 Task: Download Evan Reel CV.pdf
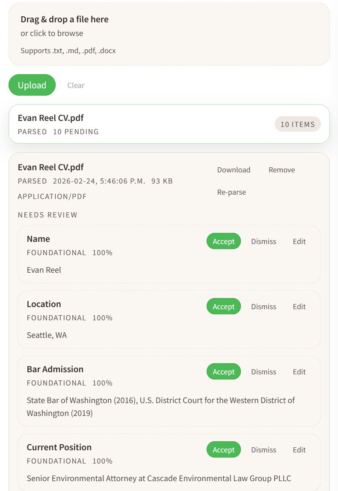click(234, 170)
